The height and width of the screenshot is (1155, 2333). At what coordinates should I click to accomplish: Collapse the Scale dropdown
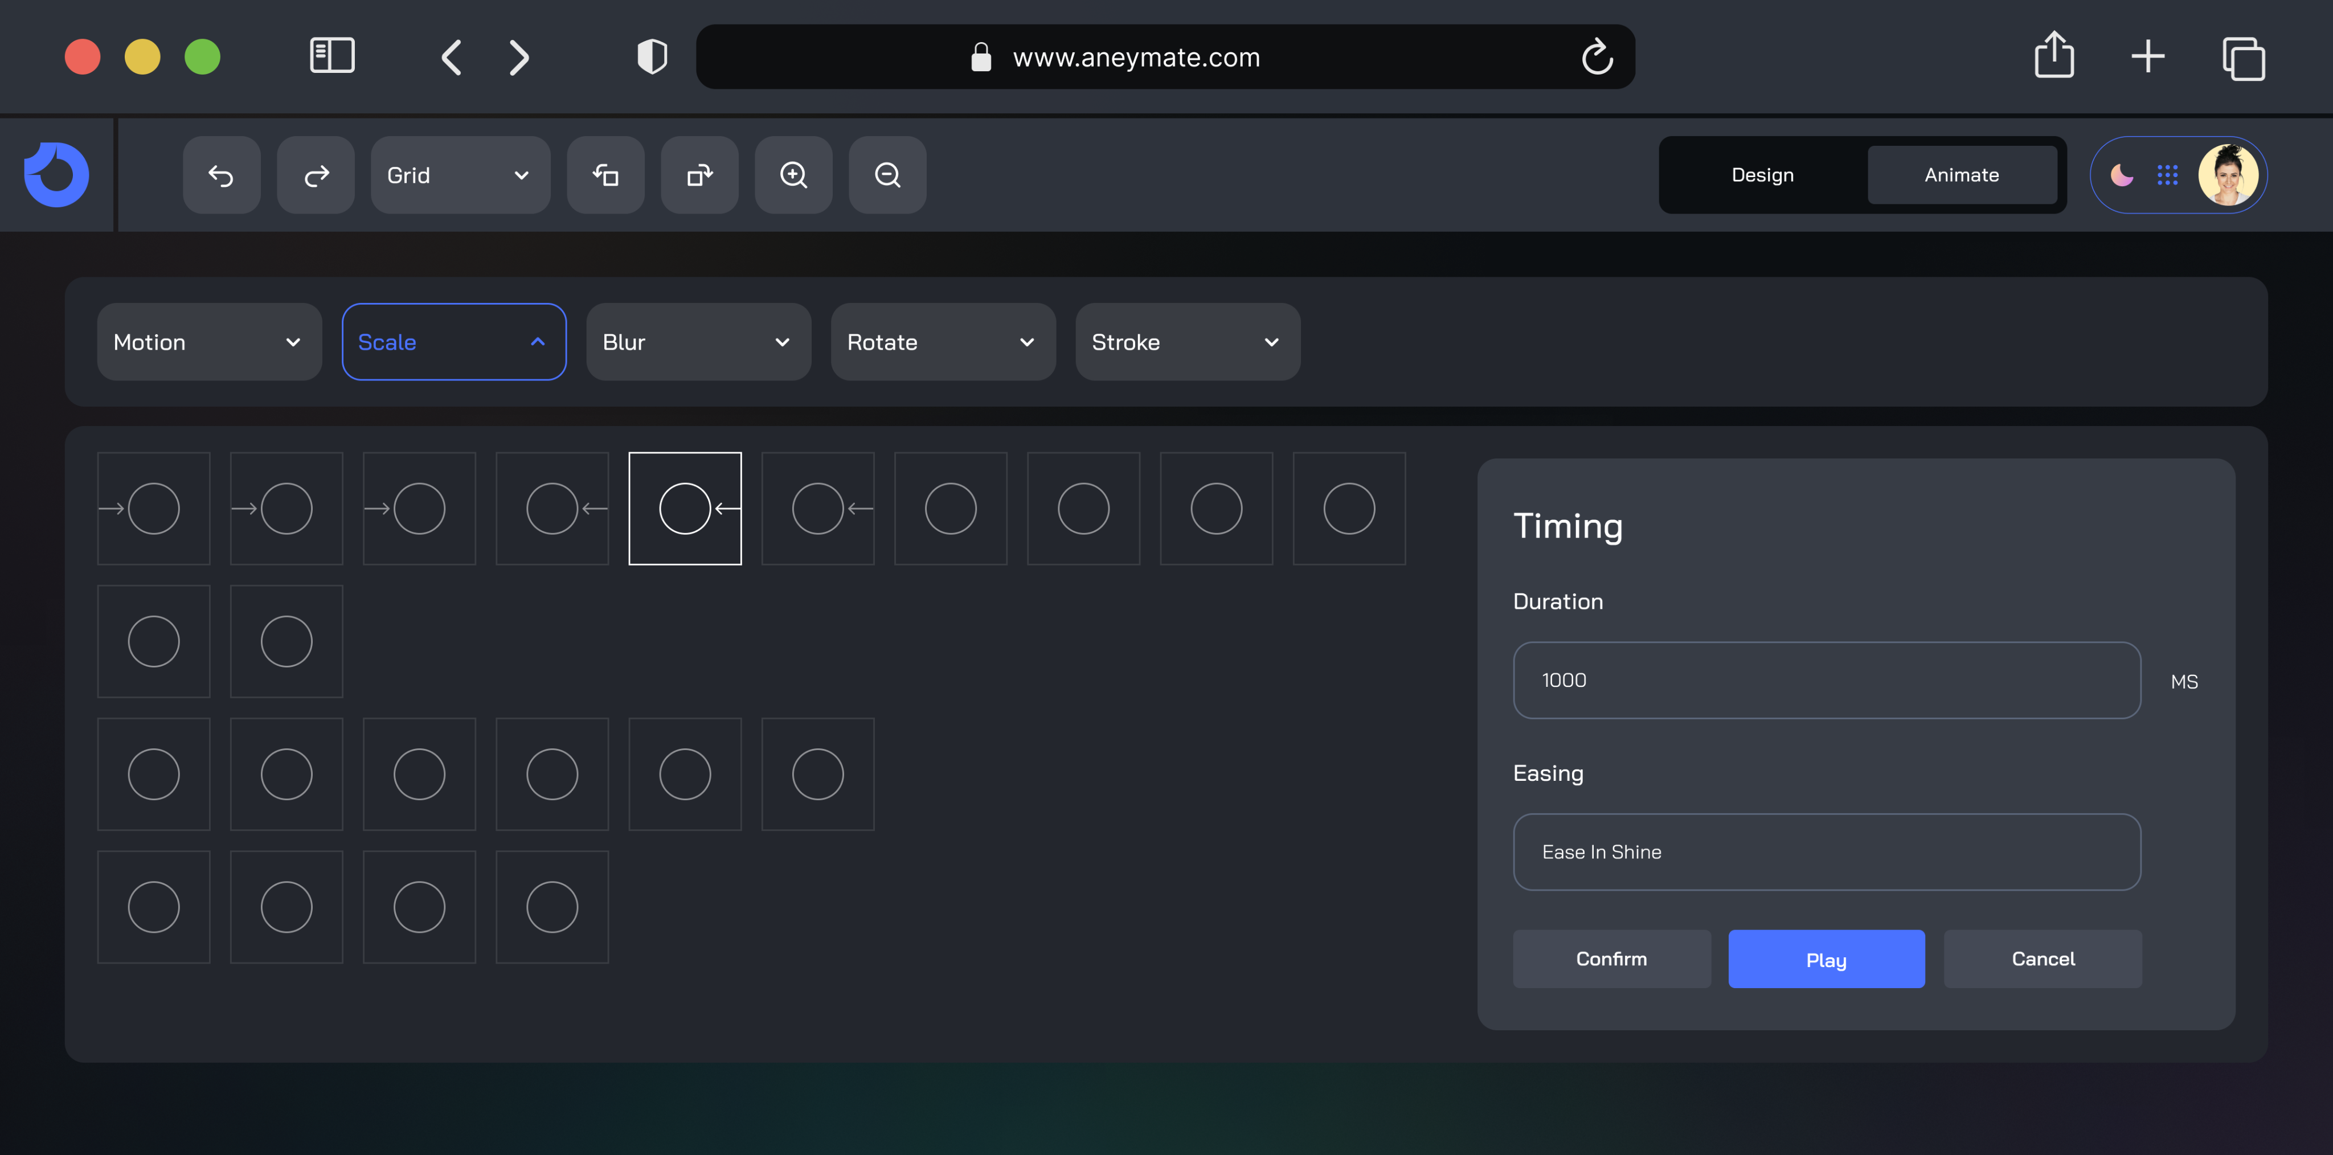click(x=453, y=342)
